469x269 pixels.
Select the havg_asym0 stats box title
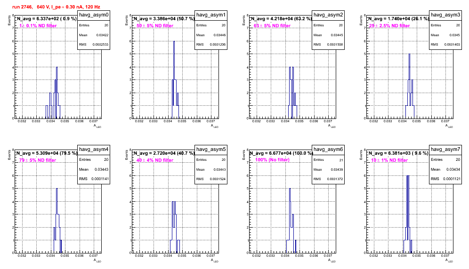tap(94, 15)
